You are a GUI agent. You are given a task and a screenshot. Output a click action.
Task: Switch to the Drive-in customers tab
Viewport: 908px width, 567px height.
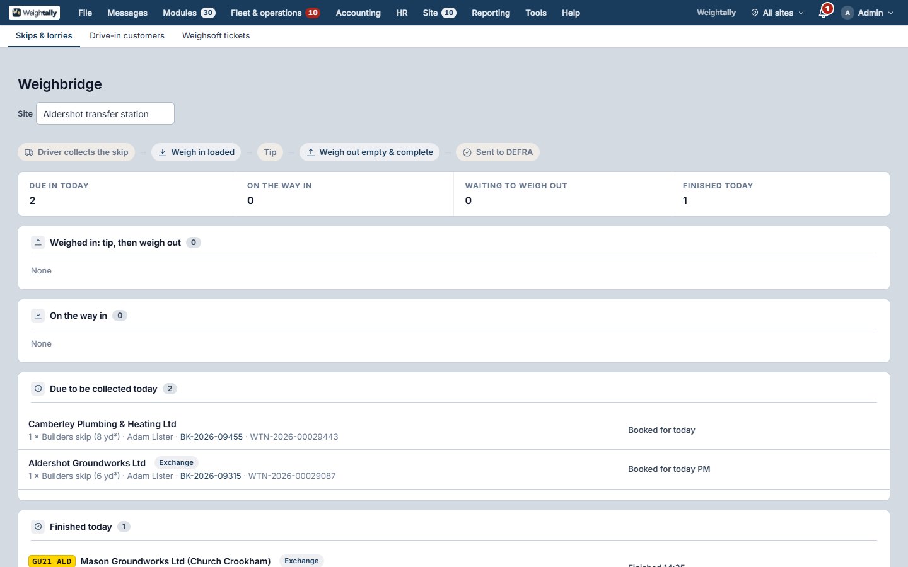127,36
